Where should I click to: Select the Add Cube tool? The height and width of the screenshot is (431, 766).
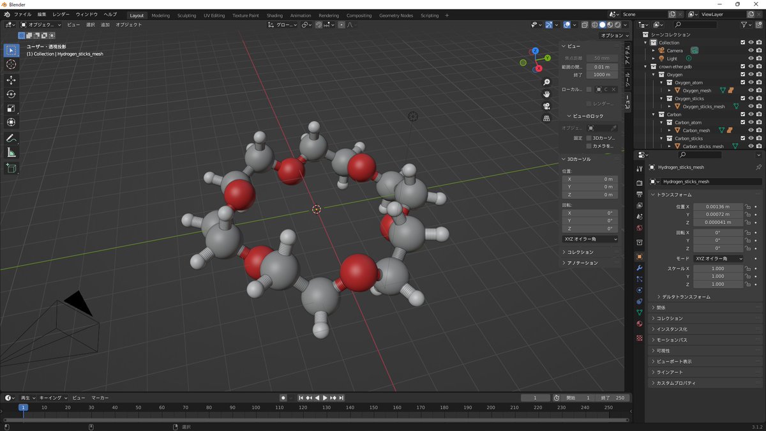pos(11,169)
